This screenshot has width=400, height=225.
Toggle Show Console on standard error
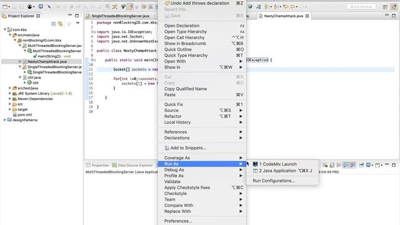(x=352, y=165)
